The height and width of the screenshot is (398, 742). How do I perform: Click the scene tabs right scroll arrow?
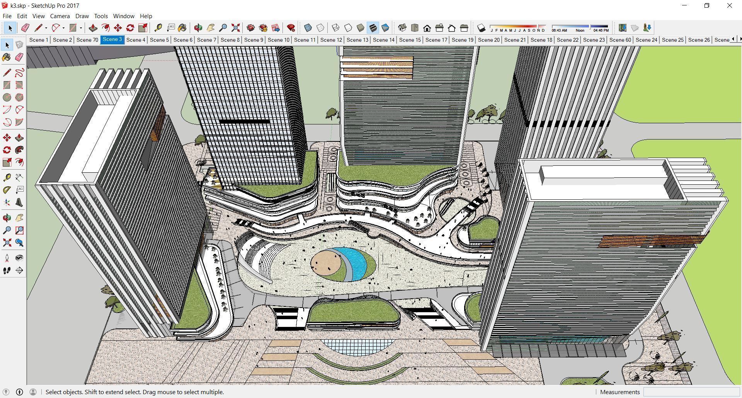pyautogui.click(x=740, y=39)
